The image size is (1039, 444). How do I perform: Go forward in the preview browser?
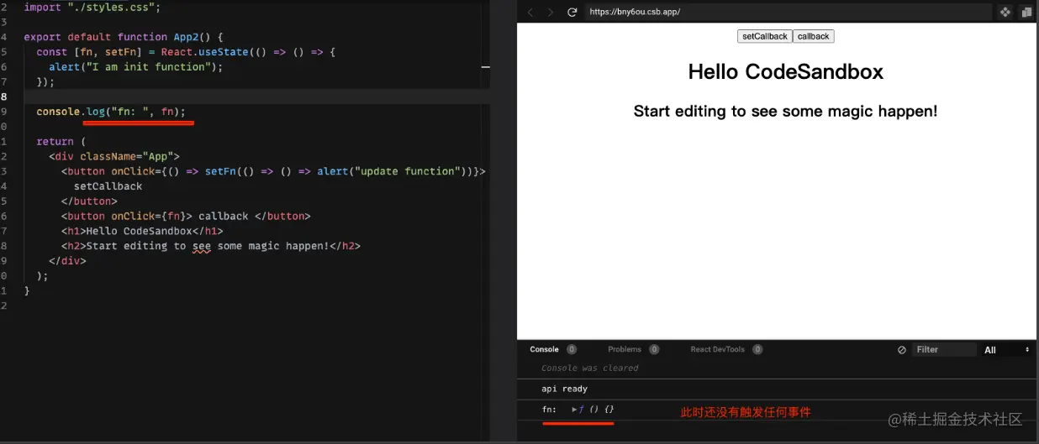pyautogui.click(x=551, y=13)
